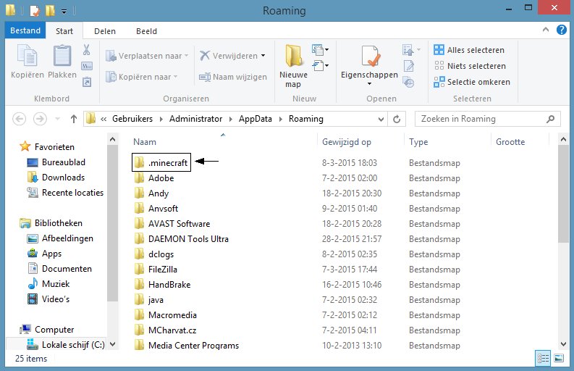The height and width of the screenshot is (371, 574).
Task: Open the Verwijderen dropdown arrow
Action: (x=263, y=56)
